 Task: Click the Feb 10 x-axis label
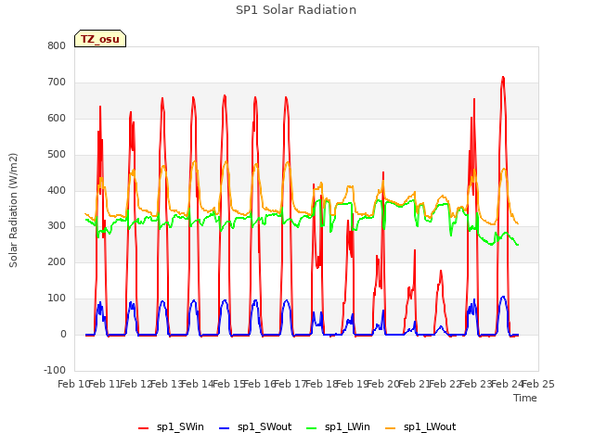73,384
